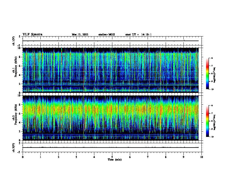Click the "6" tick on the time axis
Image resolution: width=227 pixels, height=176 pixels.
pos(130,157)
